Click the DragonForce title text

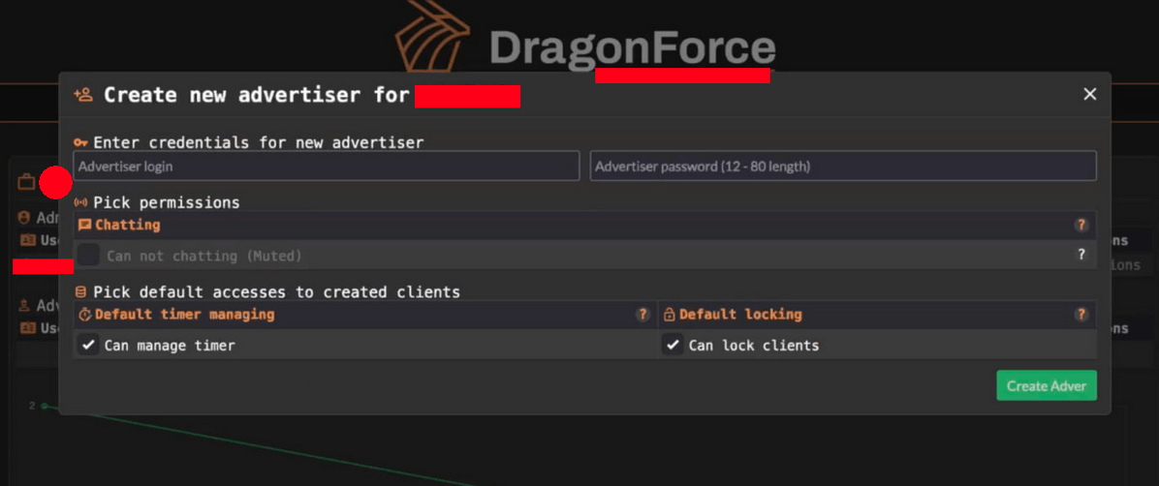pos(633,47)
